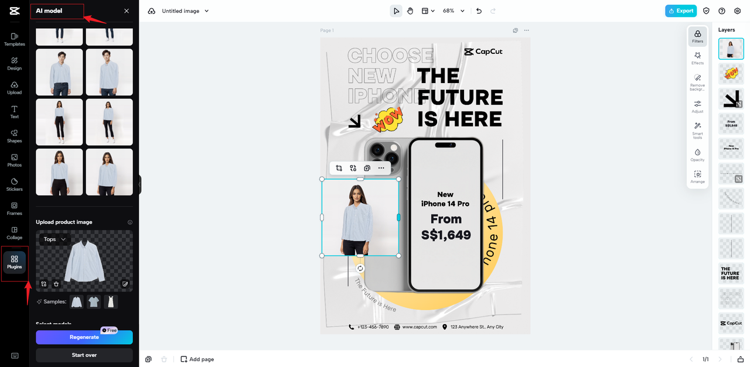The image size is (750, 367).
Task: Click the shield icon in top bar
Action: tap(707, 11)
